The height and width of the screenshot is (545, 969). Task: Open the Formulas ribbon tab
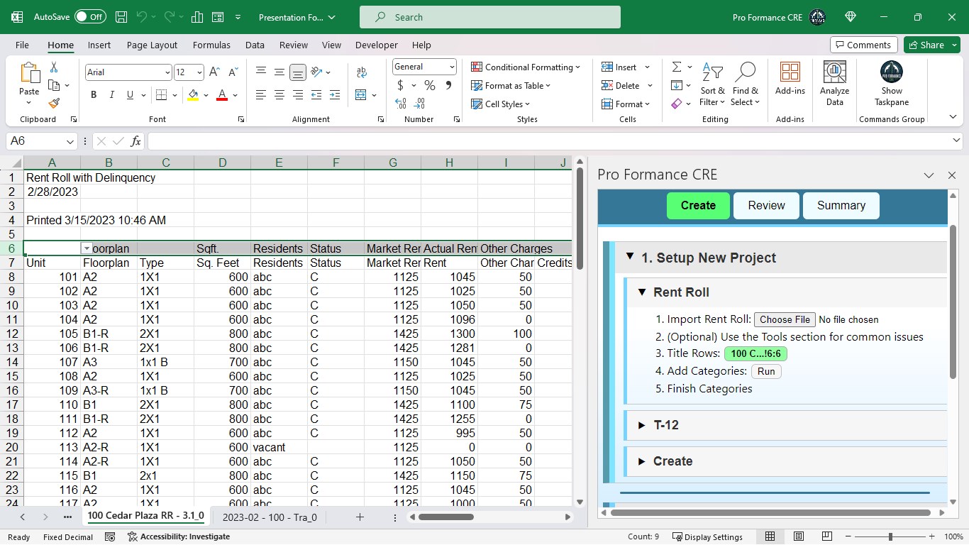coord(211,45)
